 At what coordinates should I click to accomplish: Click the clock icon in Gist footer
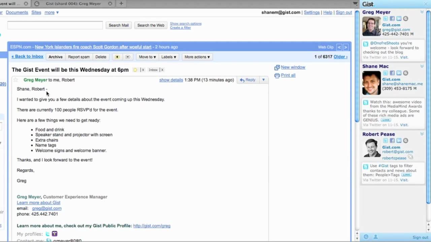[x=366, y=237]
